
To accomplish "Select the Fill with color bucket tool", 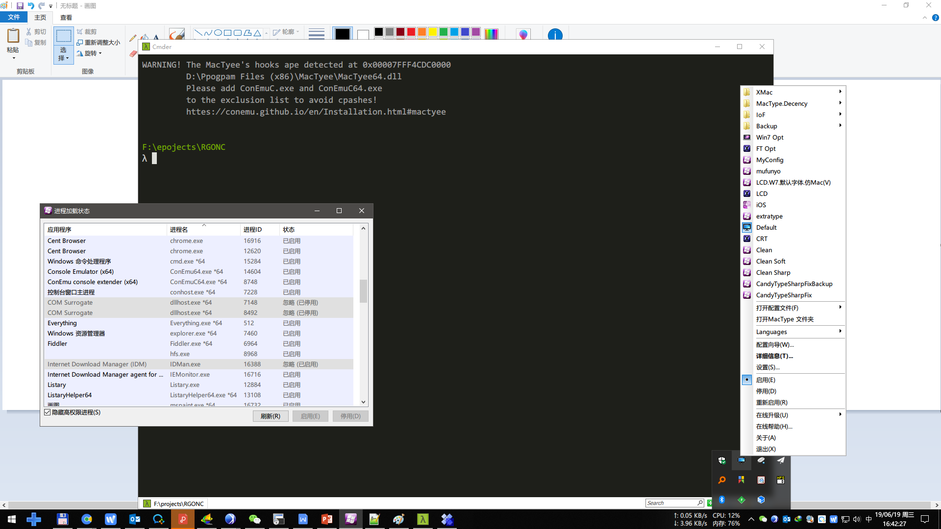I will [x=145, y=38].
